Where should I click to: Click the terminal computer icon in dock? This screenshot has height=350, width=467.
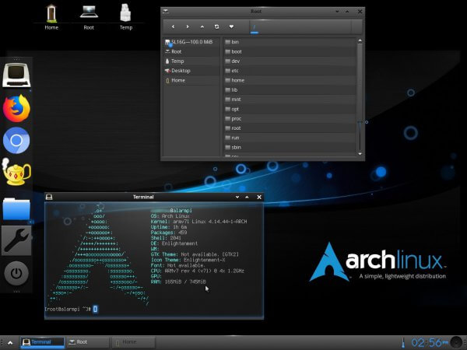[x=16, y=75]
